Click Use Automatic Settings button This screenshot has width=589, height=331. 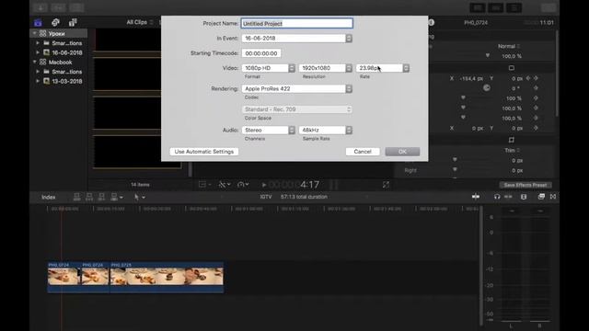(x=204, y=152)
